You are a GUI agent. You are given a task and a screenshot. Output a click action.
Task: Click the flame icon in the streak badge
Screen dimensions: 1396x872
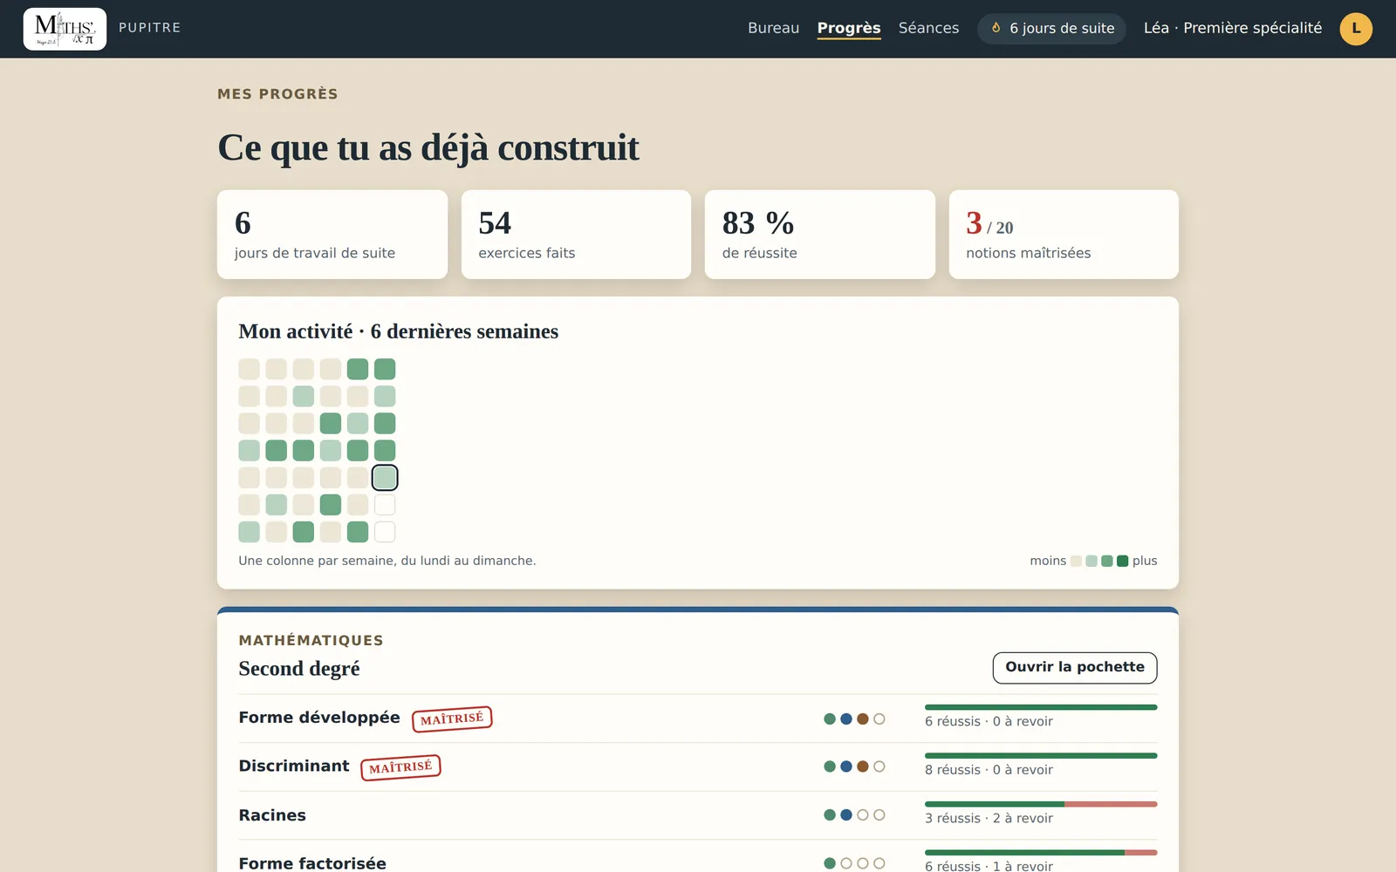click(996, 28)
